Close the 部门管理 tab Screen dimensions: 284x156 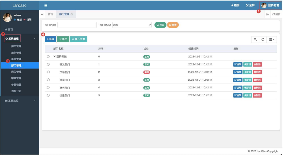click(x=72, y=14)
